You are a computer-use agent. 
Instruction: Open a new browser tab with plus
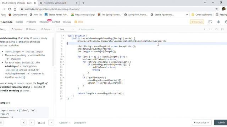83,3
